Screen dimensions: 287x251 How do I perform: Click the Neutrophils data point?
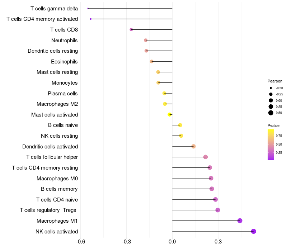(x=146, y=40)
